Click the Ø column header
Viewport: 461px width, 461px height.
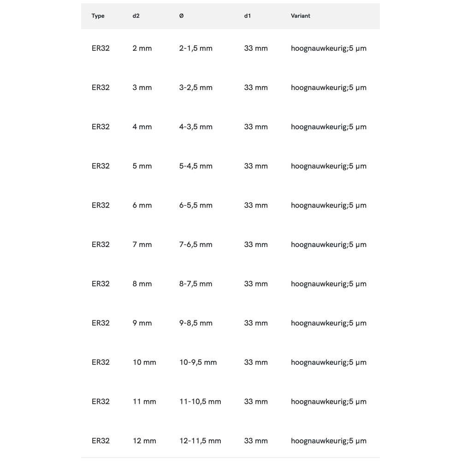(x=181, y=16)
